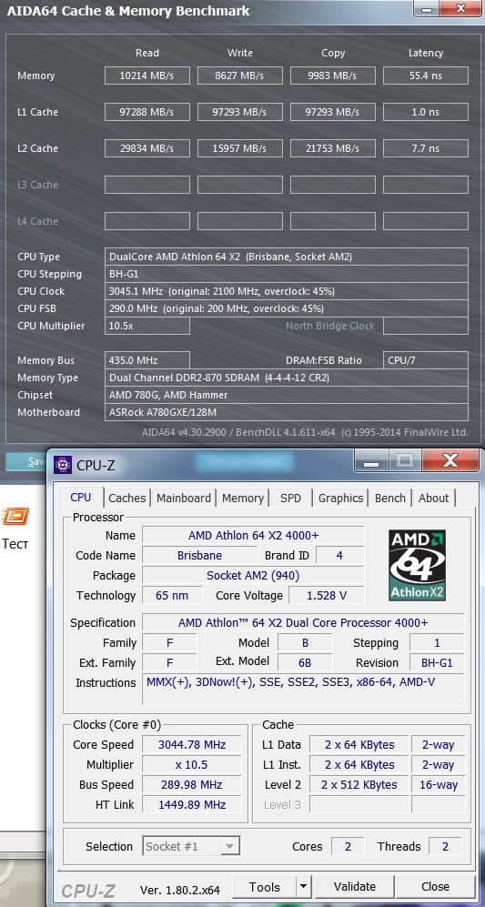
Task: Click the Threads count value
Action: tap(445, 846)
